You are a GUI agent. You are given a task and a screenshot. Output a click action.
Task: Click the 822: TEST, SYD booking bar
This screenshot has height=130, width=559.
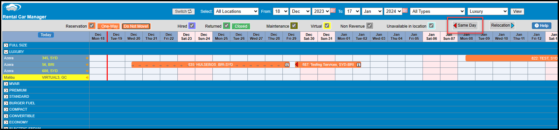pyautogui.click(x=511, y=58)
